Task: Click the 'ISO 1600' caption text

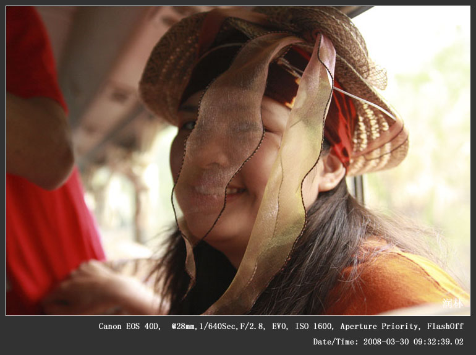Action: click(315, 327)
